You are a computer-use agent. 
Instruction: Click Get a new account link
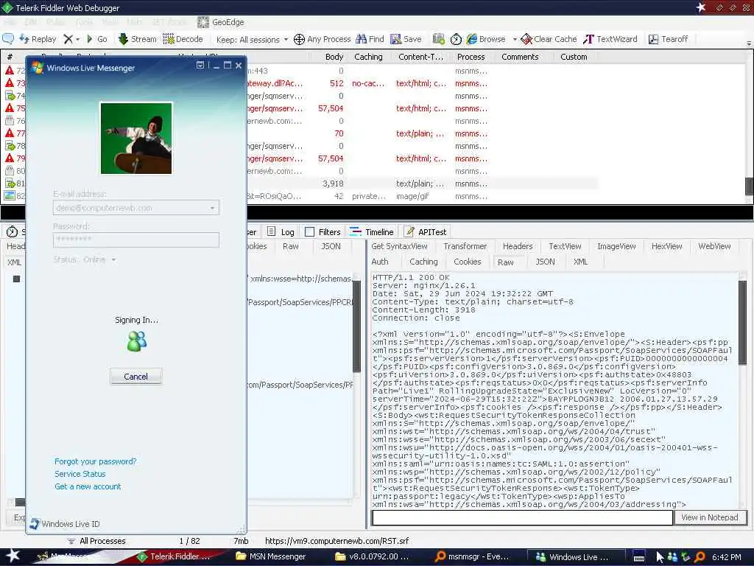click(88, 486)
